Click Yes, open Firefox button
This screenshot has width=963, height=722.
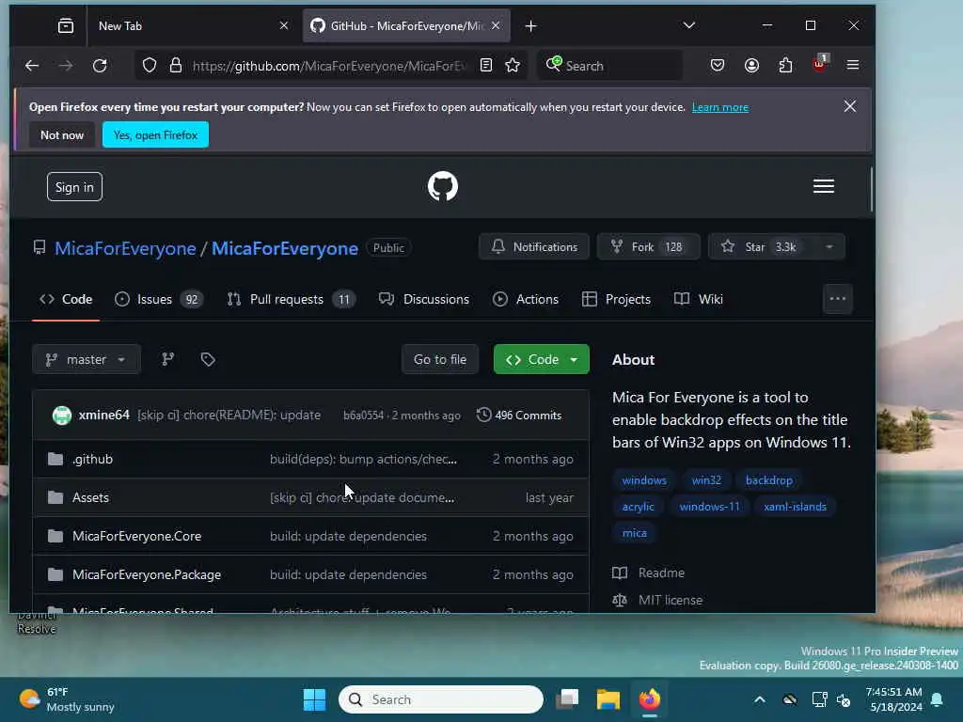click(x=155, y=135)
